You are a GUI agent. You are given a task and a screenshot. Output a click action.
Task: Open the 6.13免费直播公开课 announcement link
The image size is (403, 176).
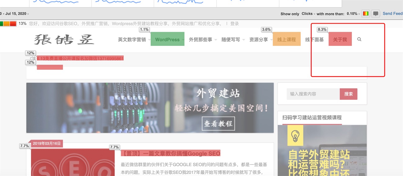click(80, 58)
